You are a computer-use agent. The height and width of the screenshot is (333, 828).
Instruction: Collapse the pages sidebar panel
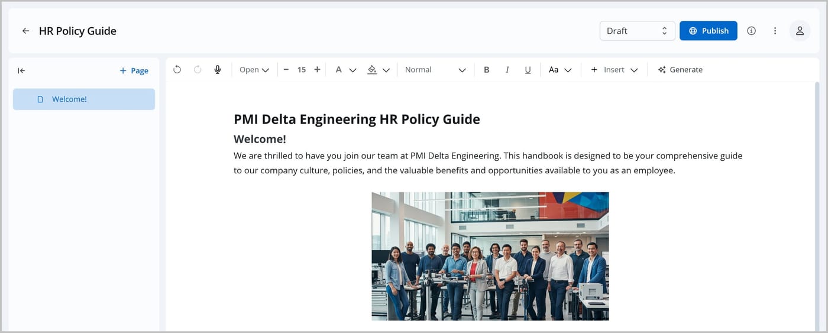pyautogui.click(x=21, y=70)
